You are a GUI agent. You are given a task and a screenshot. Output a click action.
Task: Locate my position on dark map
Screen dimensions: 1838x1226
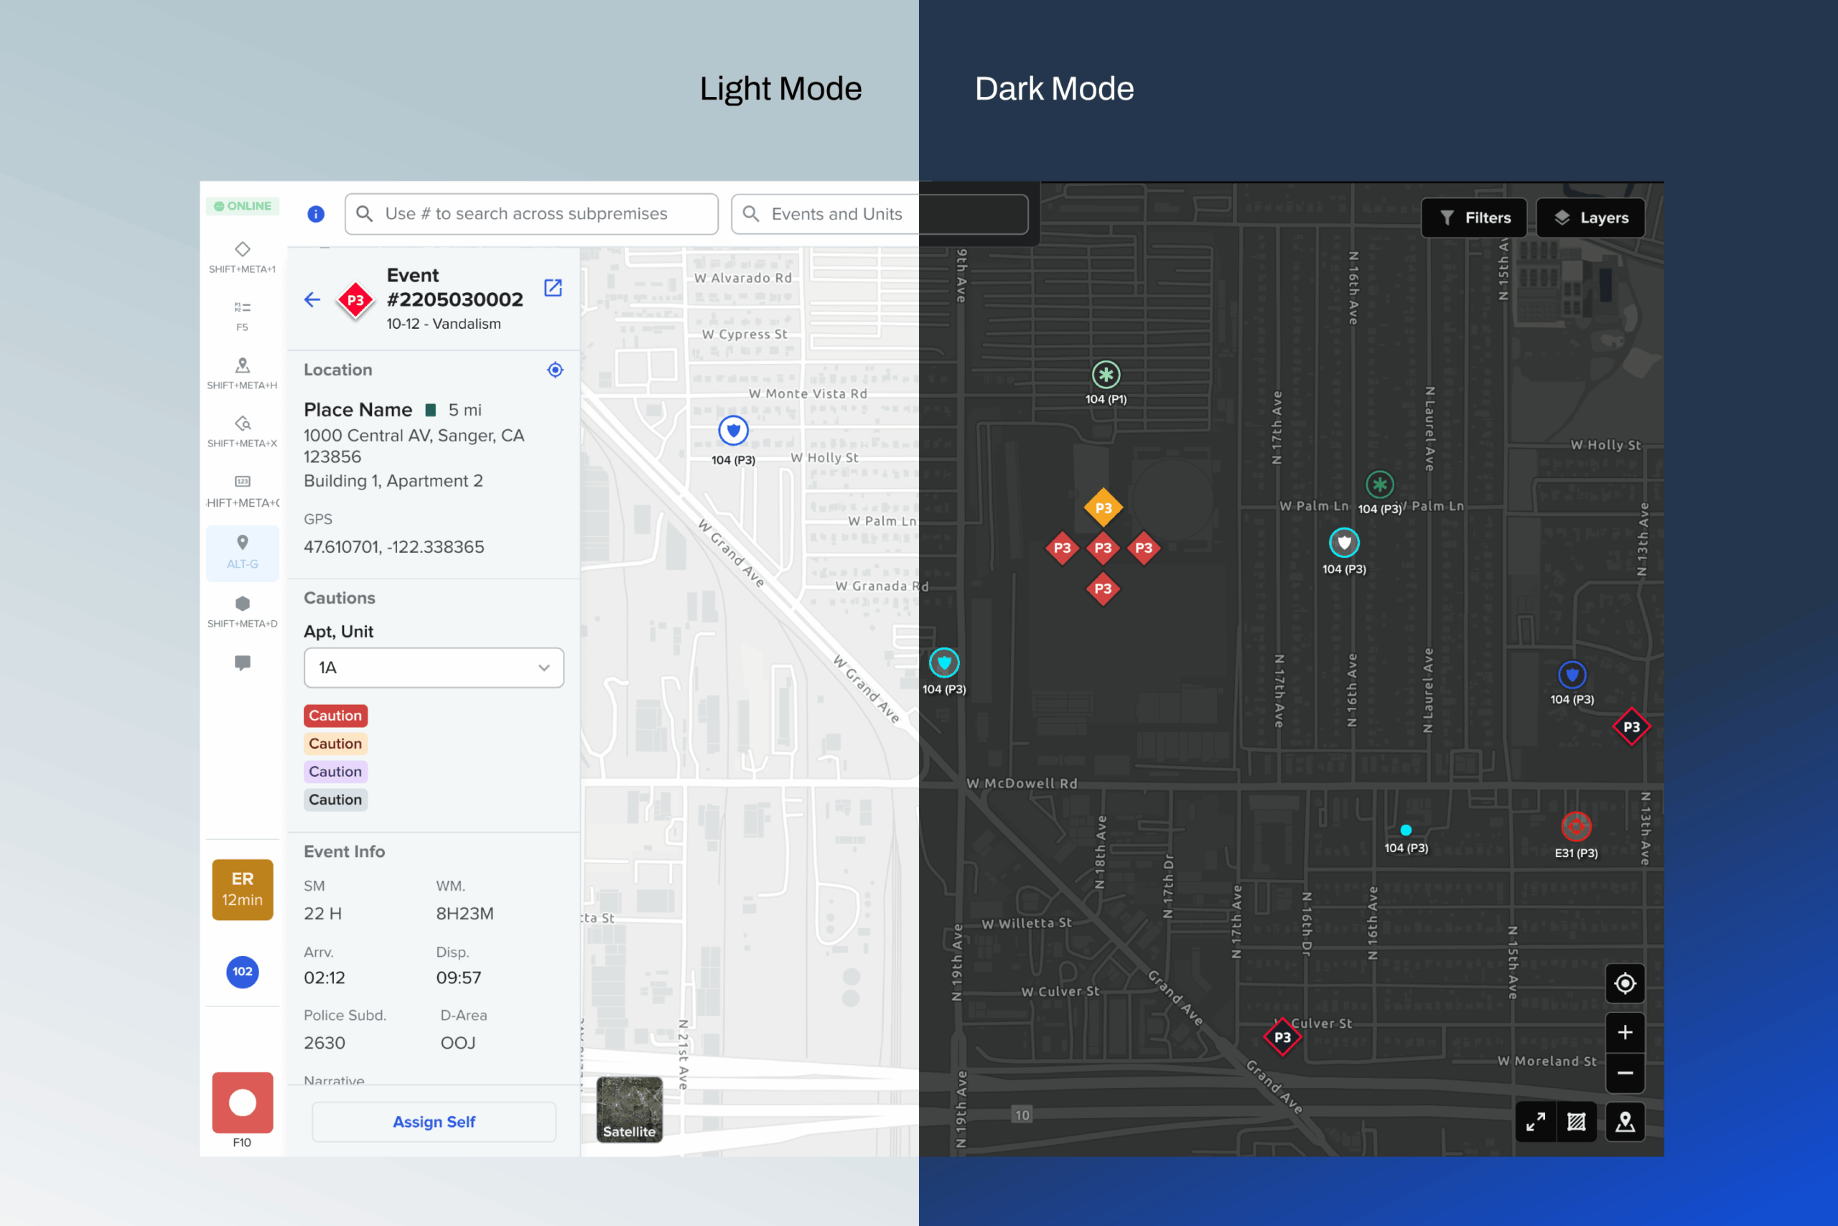pyautogui.click(x=1625, y=983)
